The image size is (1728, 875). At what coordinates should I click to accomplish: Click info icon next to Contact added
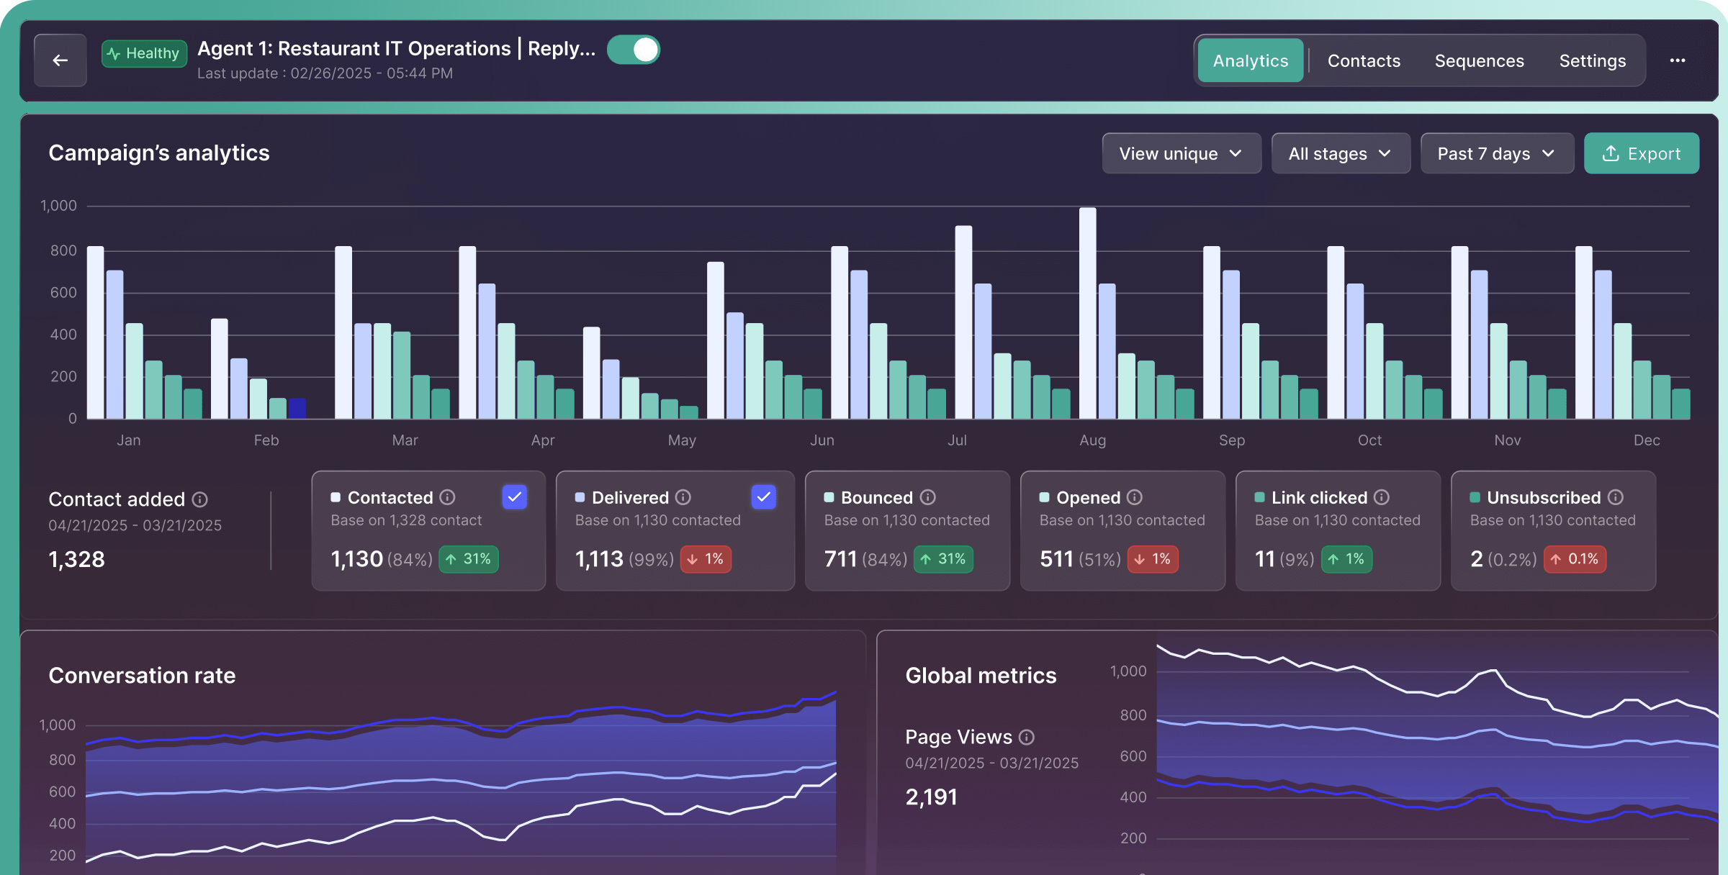pyautogui.click(x=200, y=499)
